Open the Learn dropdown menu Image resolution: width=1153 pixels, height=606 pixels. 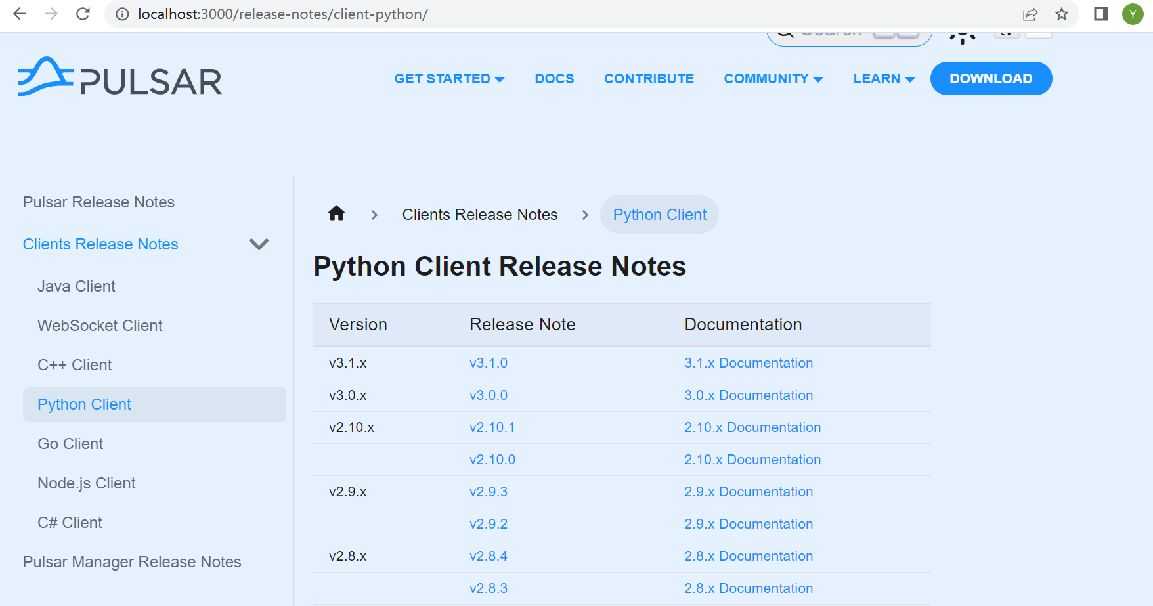tap(884, 79)
